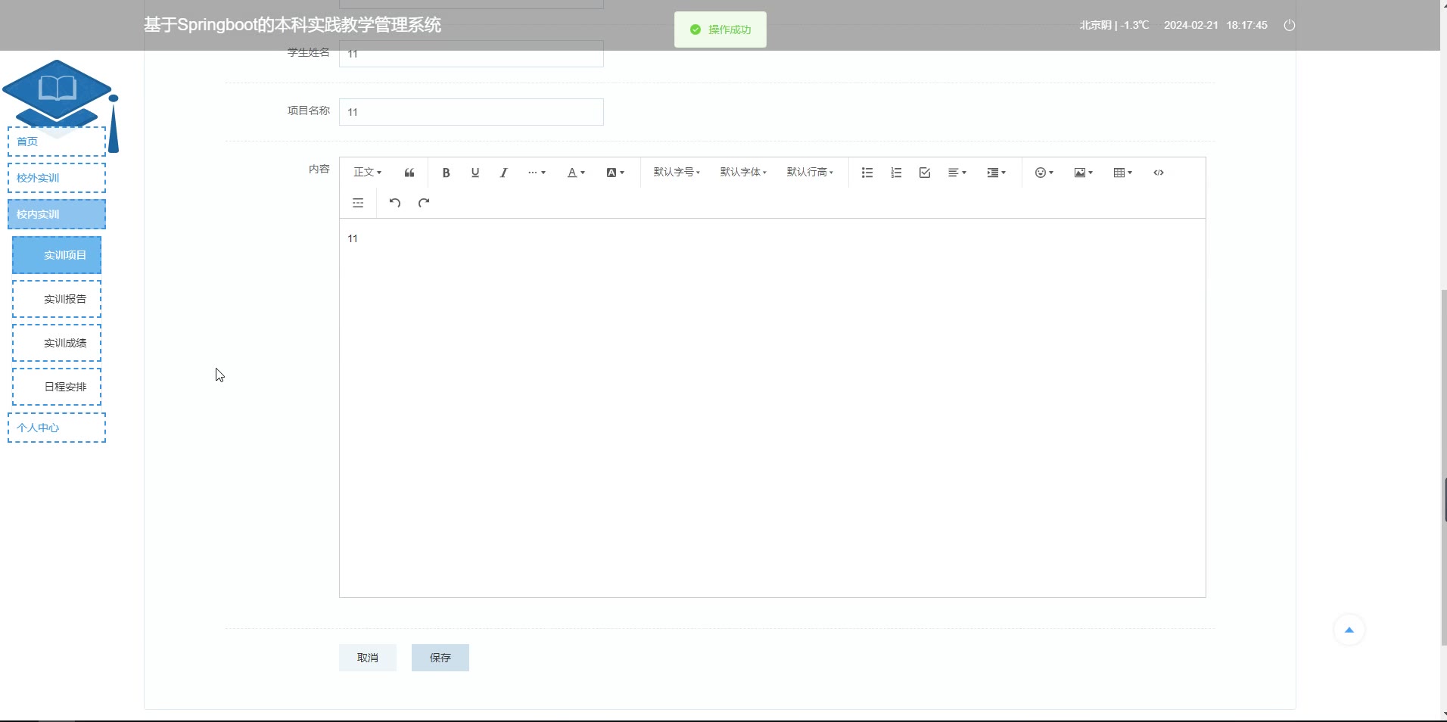The width and height of the screenshot is (1447, 722).
Task: Toggle underline formatting
Action: [475, 173]
